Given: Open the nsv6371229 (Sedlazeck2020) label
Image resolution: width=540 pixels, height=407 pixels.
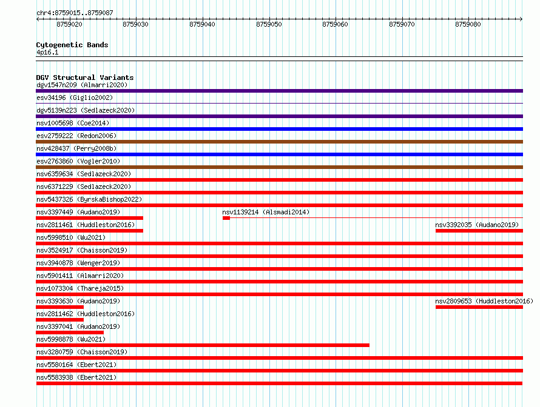Looking at the screenshot, I should click(84, 187).
